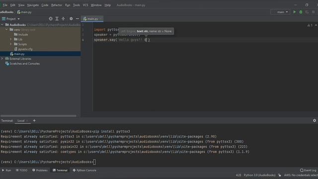
Task: Run the main configuration with green play icon
Action: point(295,12)
